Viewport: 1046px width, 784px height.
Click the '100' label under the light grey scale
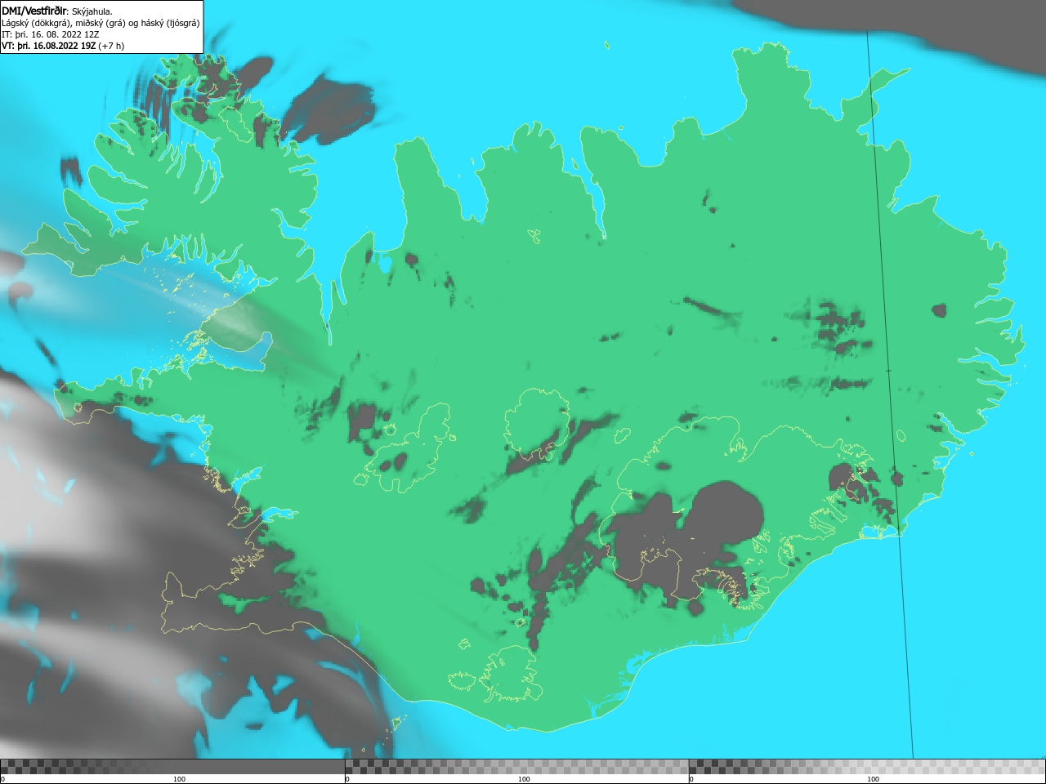(x=873, y=779)
